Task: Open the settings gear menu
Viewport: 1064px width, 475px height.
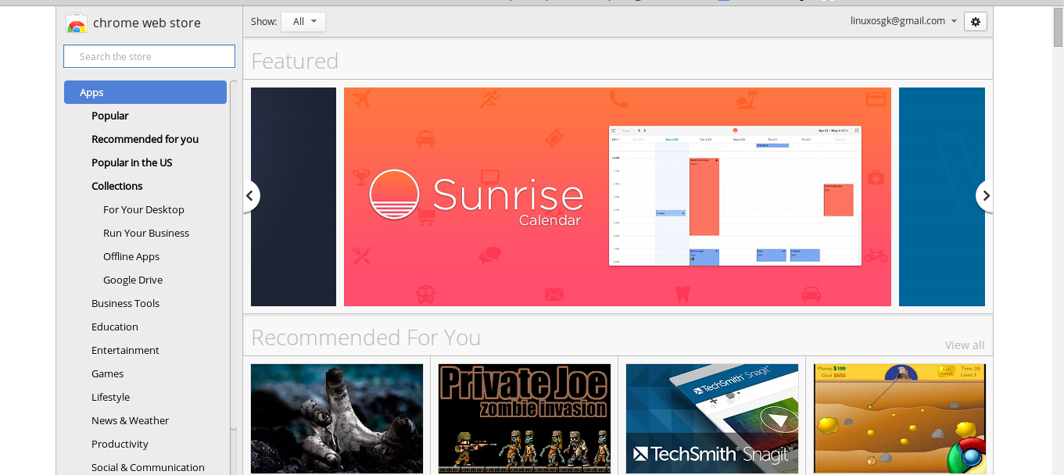Action: [x=975, y=22]
